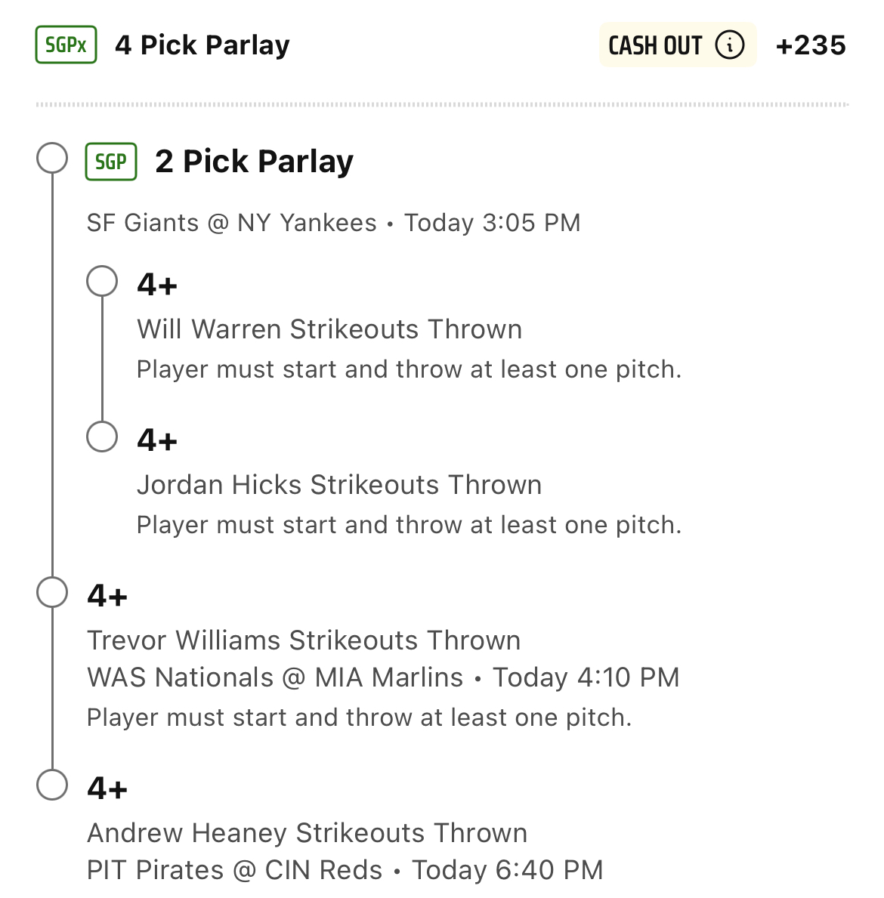Screen dimensions: 884x898
Task: Select Will Warren Strikeouts Thrown pick
Action: pyautogui.click(x=329, y=329)
